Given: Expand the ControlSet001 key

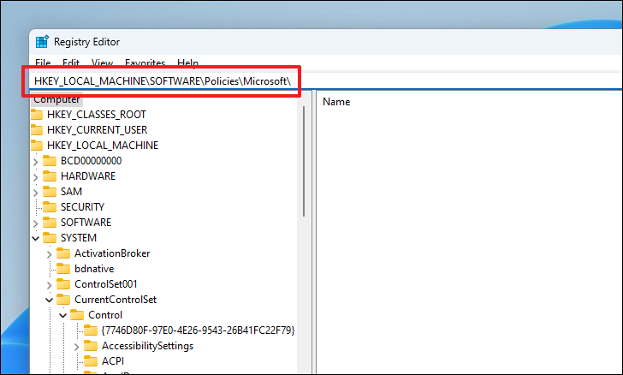Looking at the screenshot, I should (50, 285).
